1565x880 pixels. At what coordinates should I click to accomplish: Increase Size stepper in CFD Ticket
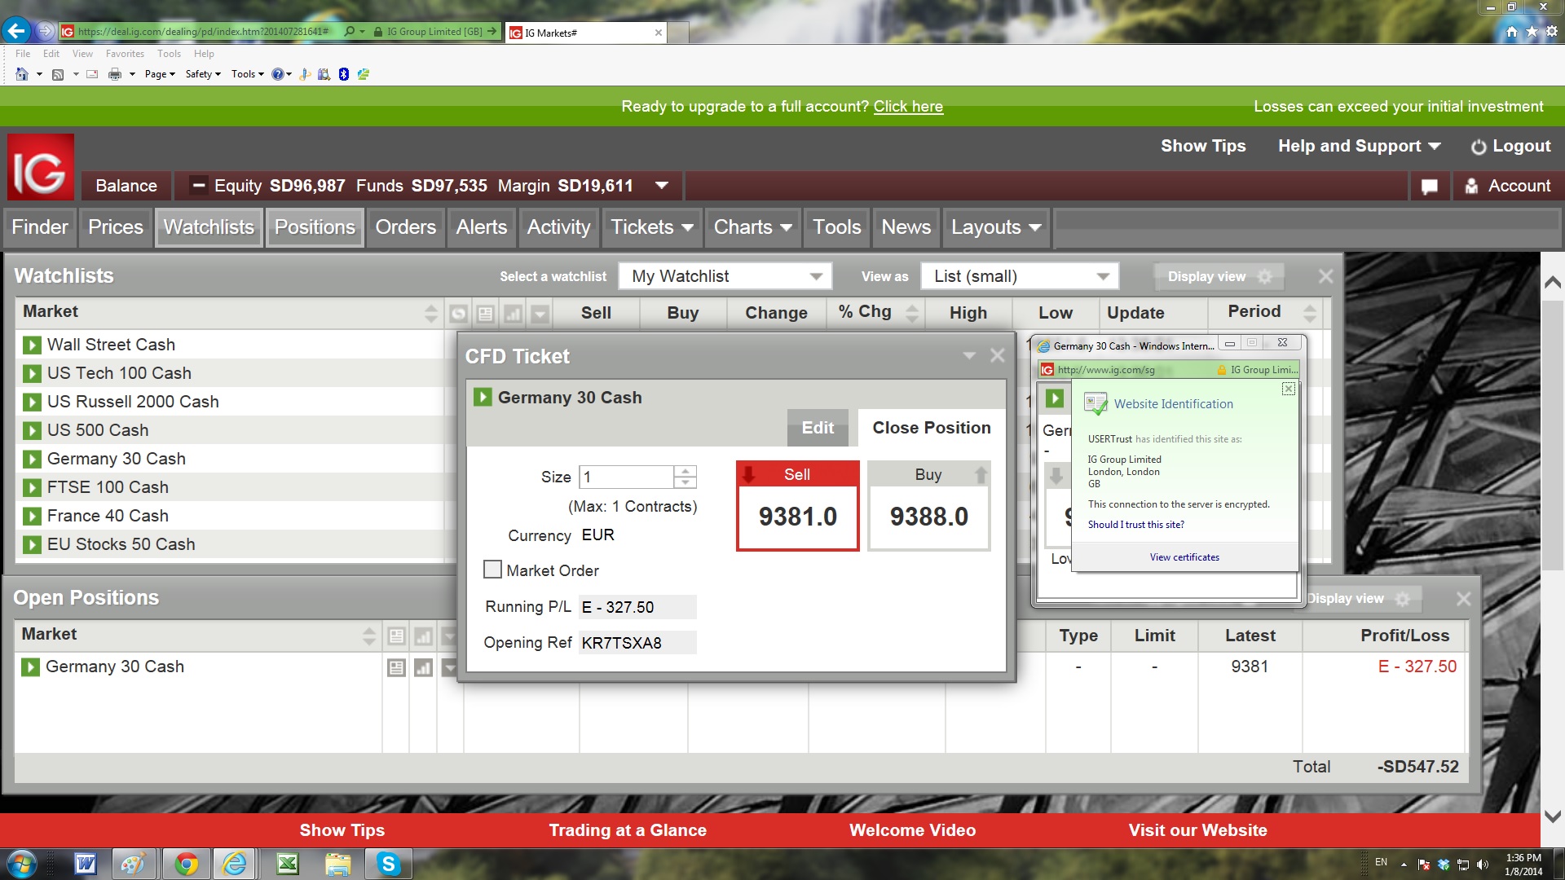point(686,471)
